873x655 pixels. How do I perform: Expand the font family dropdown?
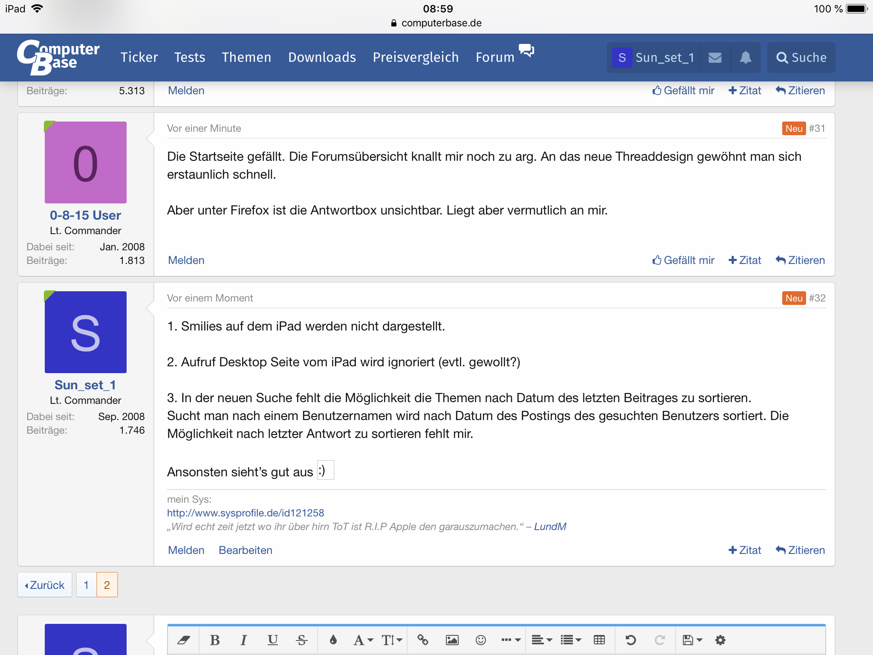click(363, 640)
